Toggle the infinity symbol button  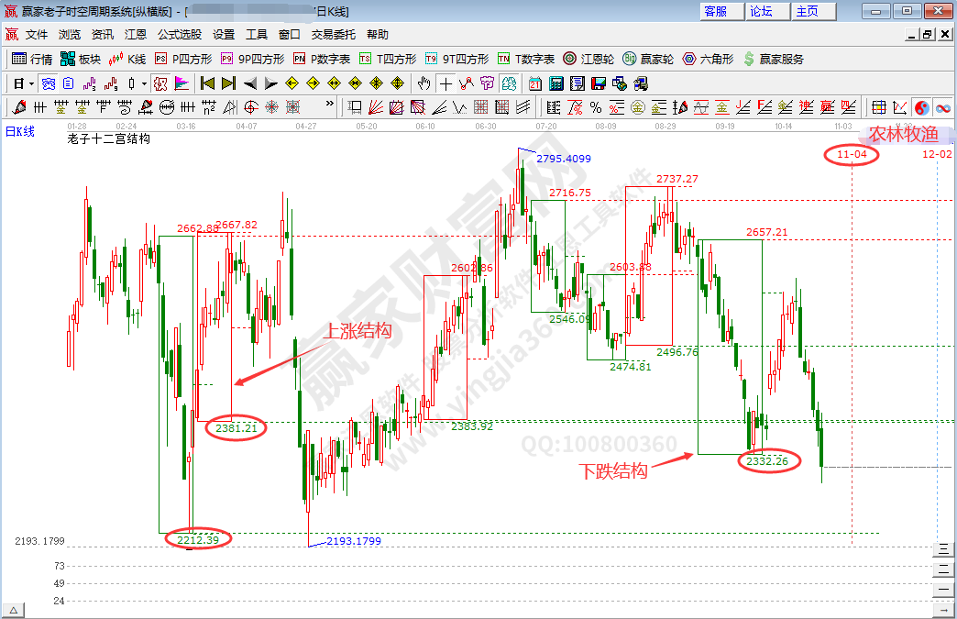(942, 107)
